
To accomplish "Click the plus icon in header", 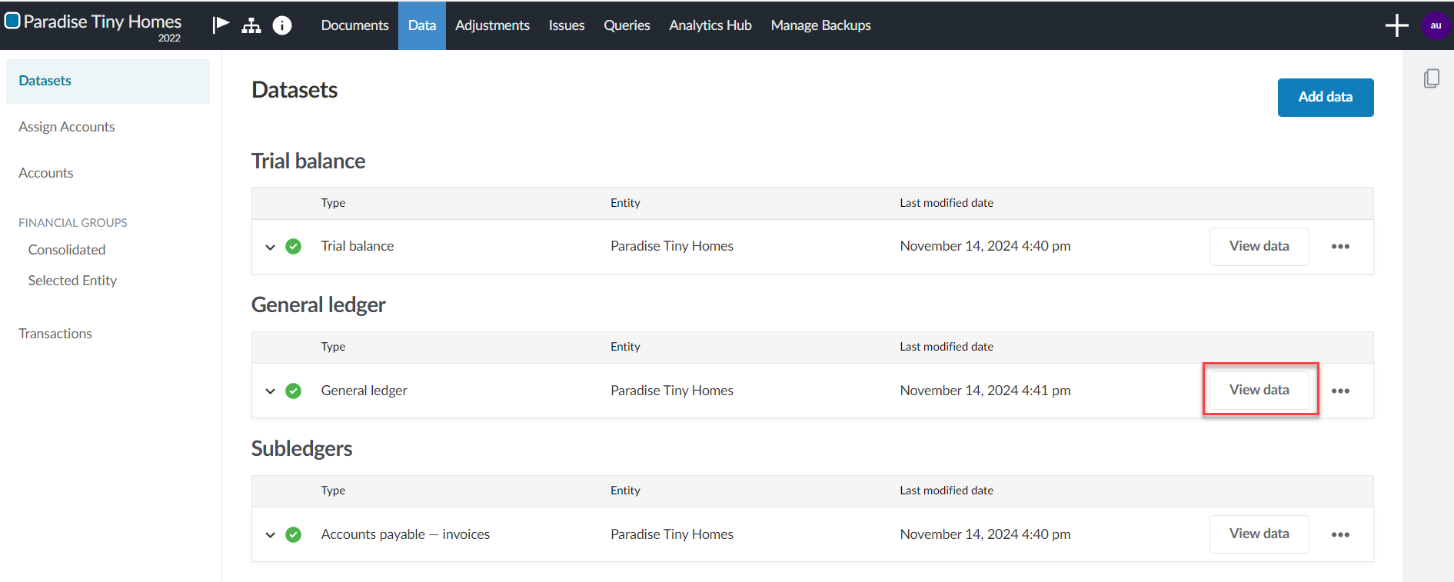I will [x=1396, y=25].
